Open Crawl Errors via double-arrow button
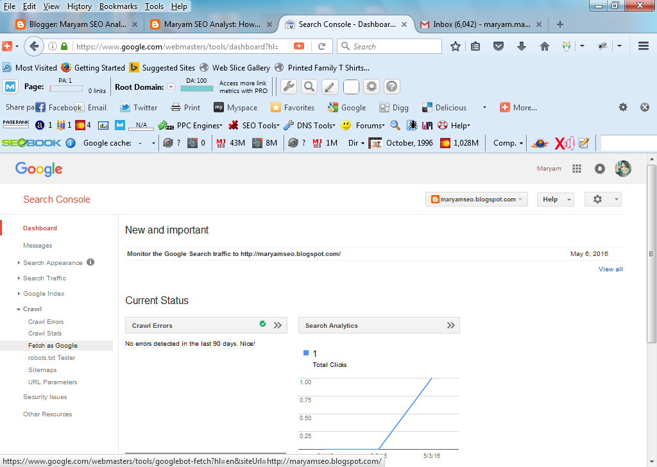 click(x=278, y=325)
